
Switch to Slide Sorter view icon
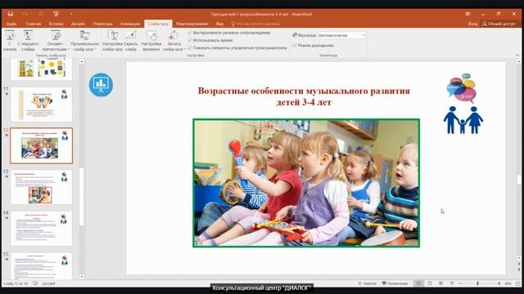pyautogui.click(x=430, y=283)
